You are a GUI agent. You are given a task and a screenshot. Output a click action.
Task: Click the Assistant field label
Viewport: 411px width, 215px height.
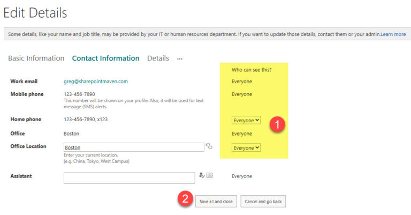[21, 176]
